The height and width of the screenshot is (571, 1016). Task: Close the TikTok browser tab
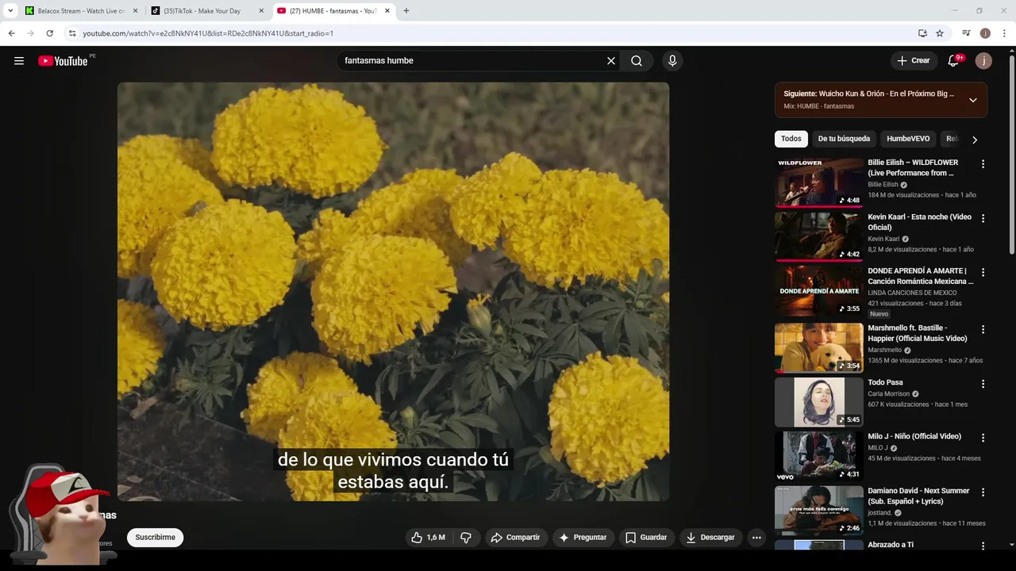[261, 11]
